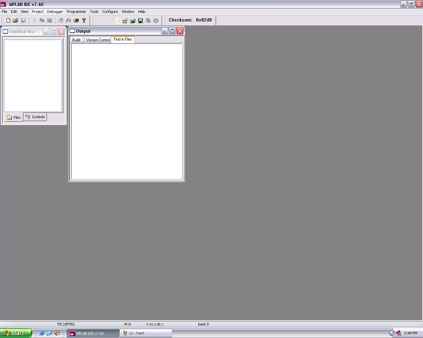
Task: Click the New Project icon
Action: click(x=125, y=21)
